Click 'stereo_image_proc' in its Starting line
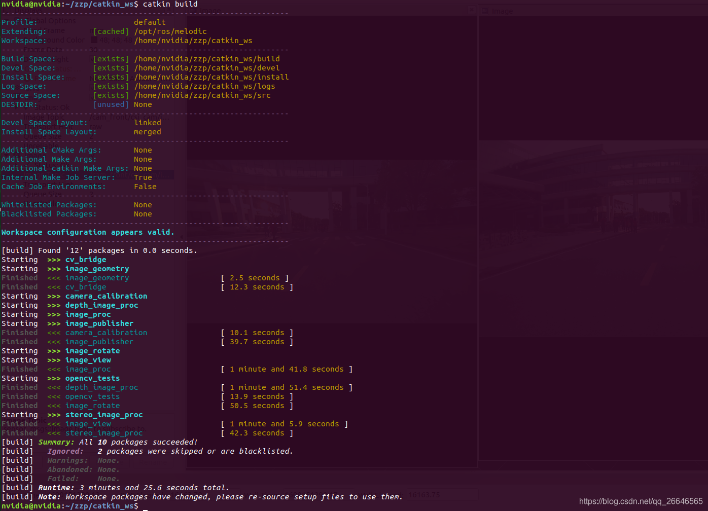This screenshot has height=511, width=708. point(104,415)
